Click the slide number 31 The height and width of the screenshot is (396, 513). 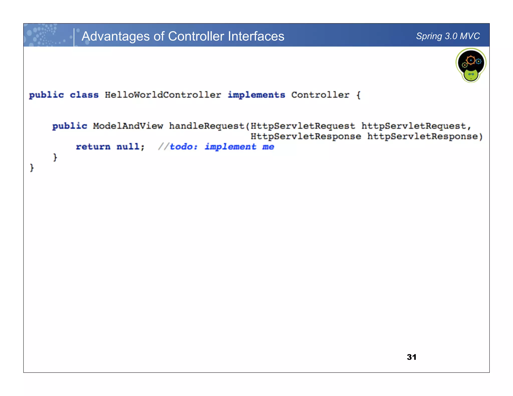tap(412, 357)
